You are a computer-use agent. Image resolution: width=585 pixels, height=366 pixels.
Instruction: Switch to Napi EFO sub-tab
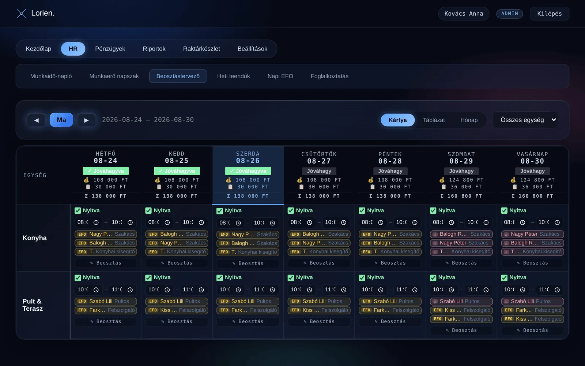tap(280, 76)
